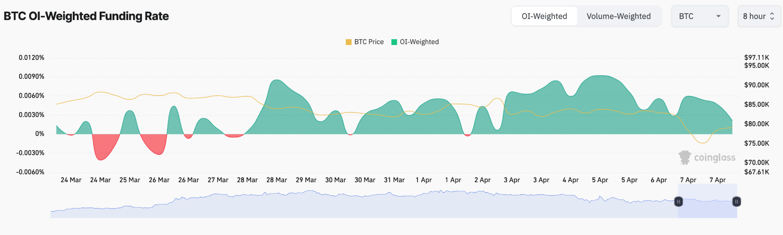This screenshot has height=235, width=783.
Task: Click the BTC OI-Weighted Funding Rate title
Action: [86, 16]
